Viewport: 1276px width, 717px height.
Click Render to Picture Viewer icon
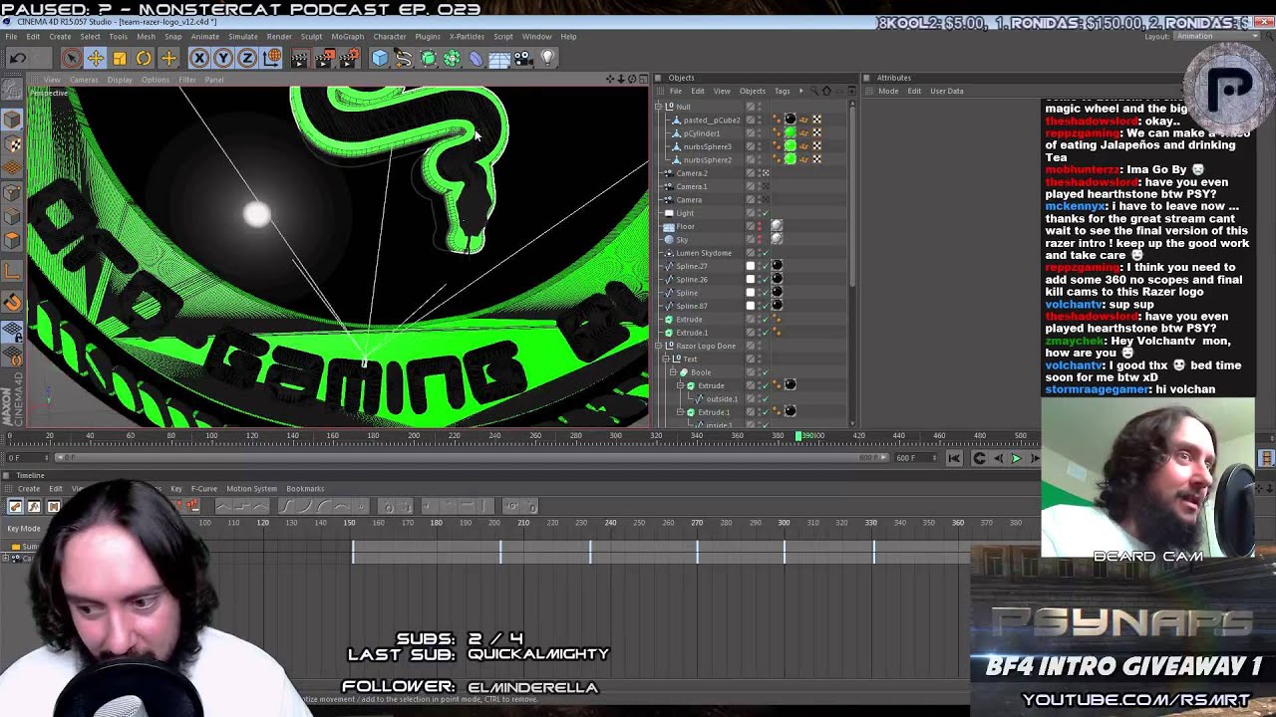(324, 59)
